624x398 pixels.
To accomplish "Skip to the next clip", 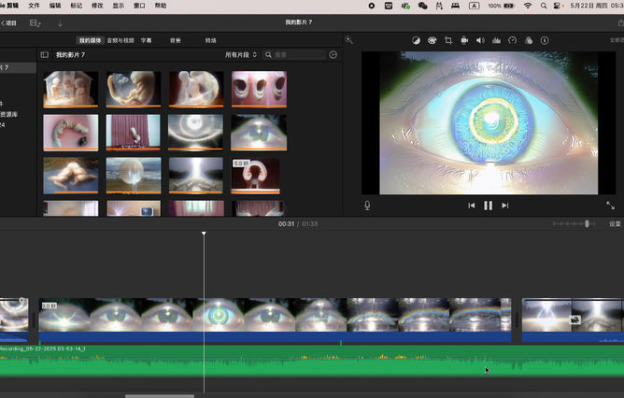I will (505, 206).
